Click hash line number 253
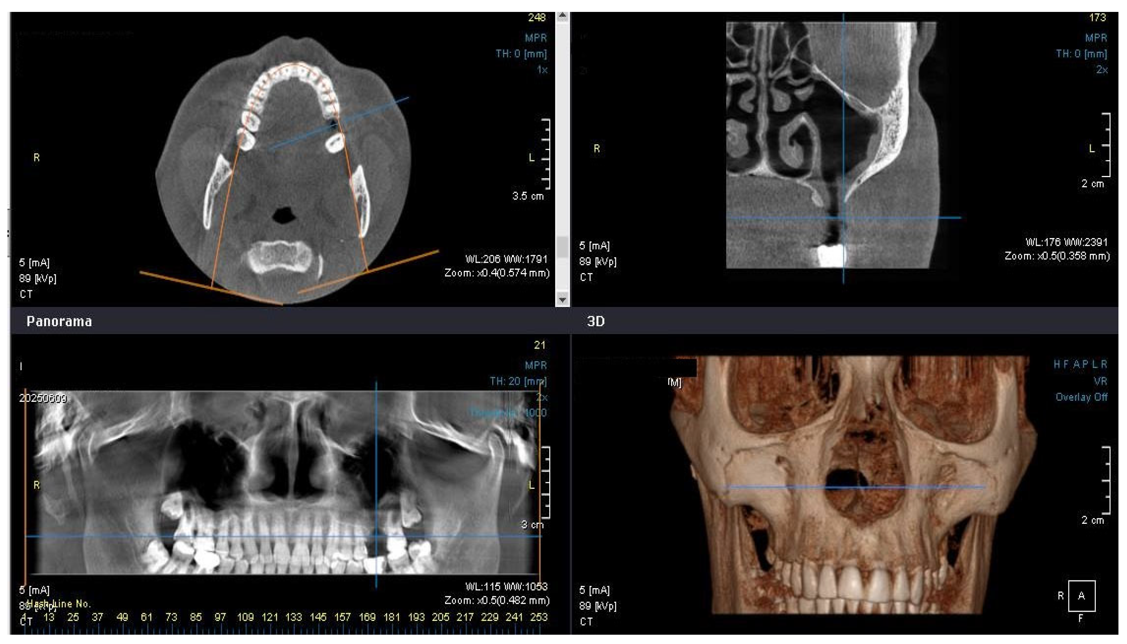The width and height of the screenshot is (1127, 644). [x=539, y=617]
